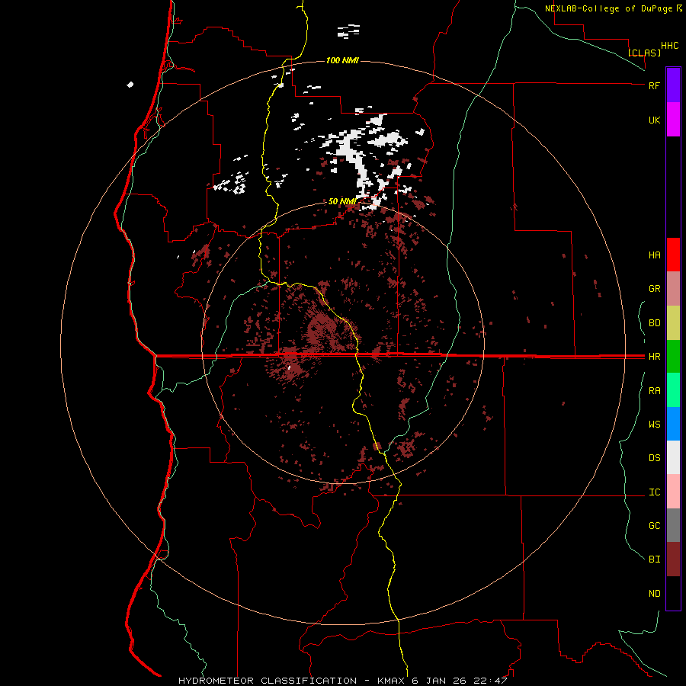
Task: Click the magenta UK legend color swatch
Action: click(x=673, y=120)
